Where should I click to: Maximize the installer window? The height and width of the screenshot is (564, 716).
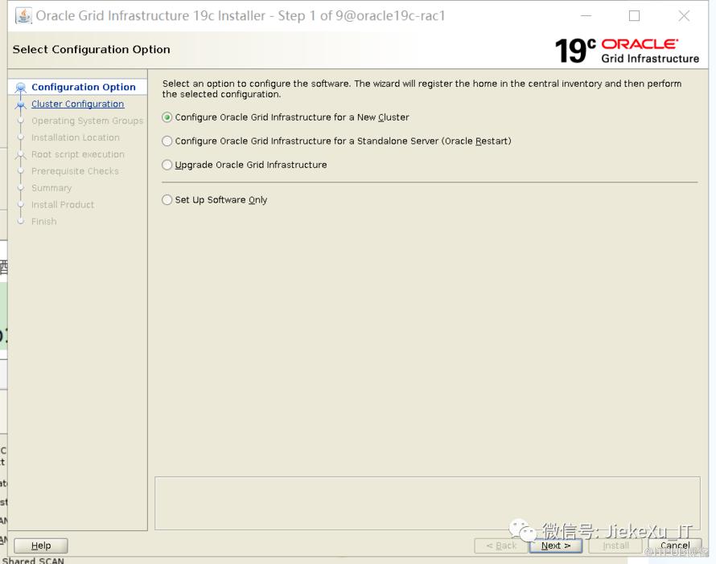[x=634, y=16]
